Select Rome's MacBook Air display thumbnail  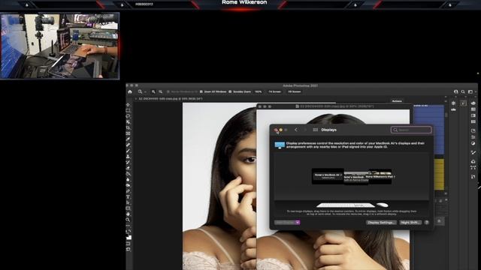328,176
